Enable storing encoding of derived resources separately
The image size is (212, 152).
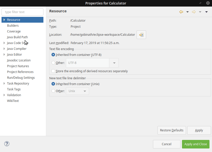tap(53, 71)
